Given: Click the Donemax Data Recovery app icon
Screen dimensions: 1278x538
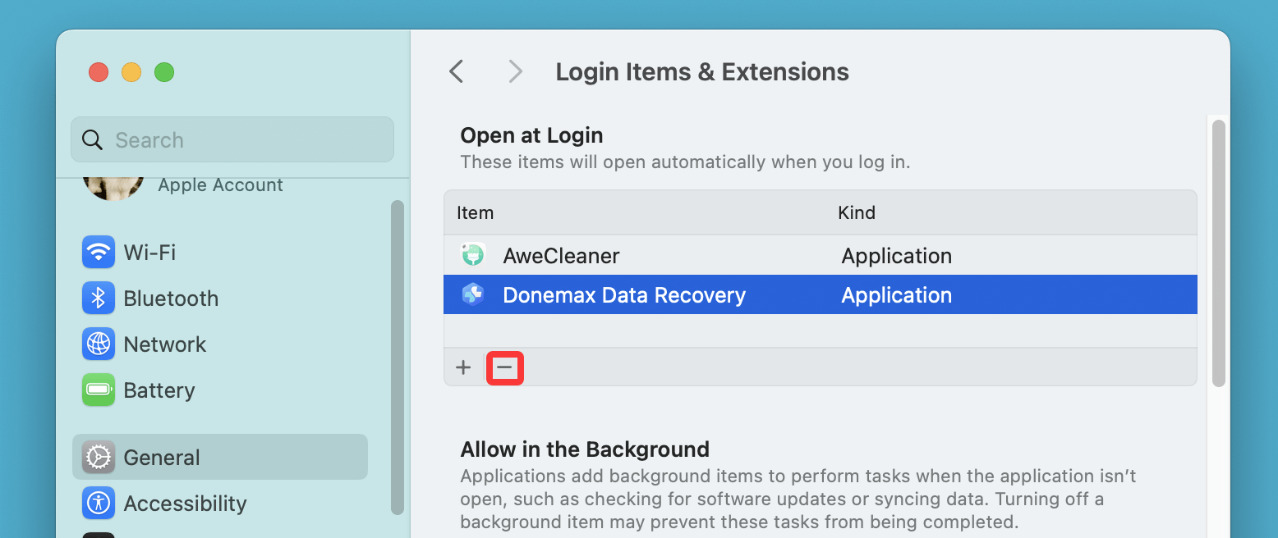Looking at the screenshot, I should coord(473,294).
